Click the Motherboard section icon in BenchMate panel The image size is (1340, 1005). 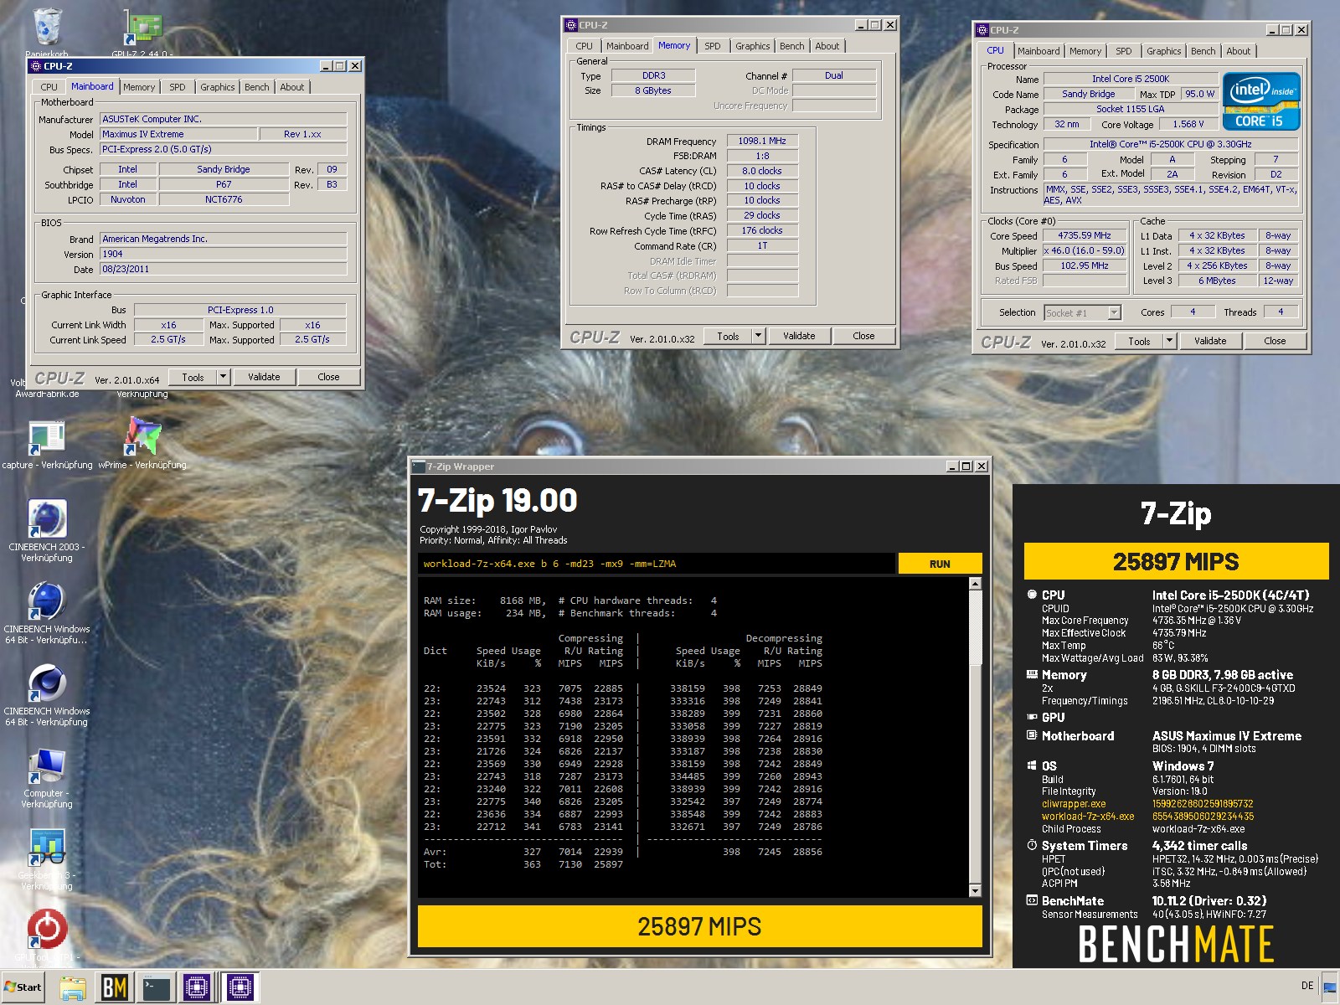pos(1032,735)
